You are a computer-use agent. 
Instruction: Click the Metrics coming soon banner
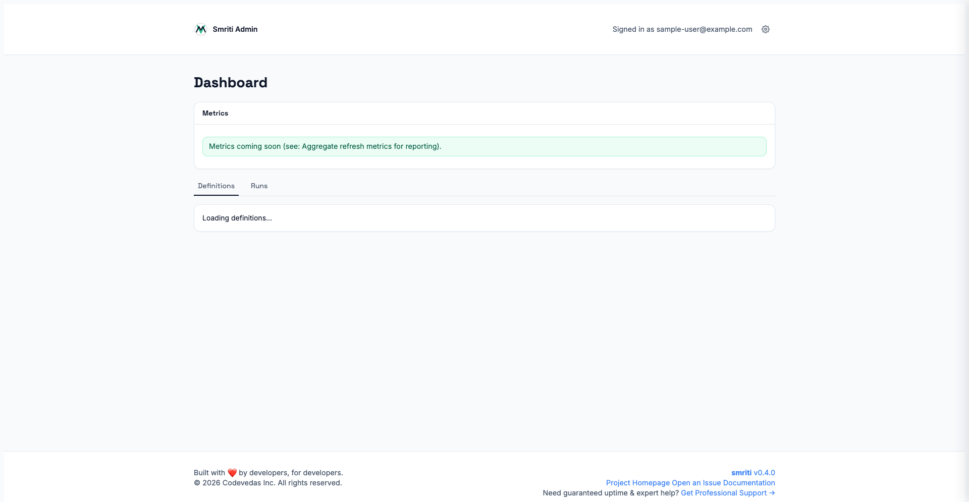(x=483, y=146)
